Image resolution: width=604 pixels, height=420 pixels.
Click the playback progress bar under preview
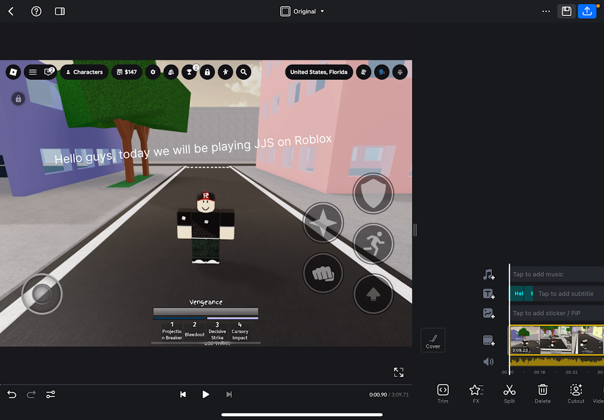point(206,385)
